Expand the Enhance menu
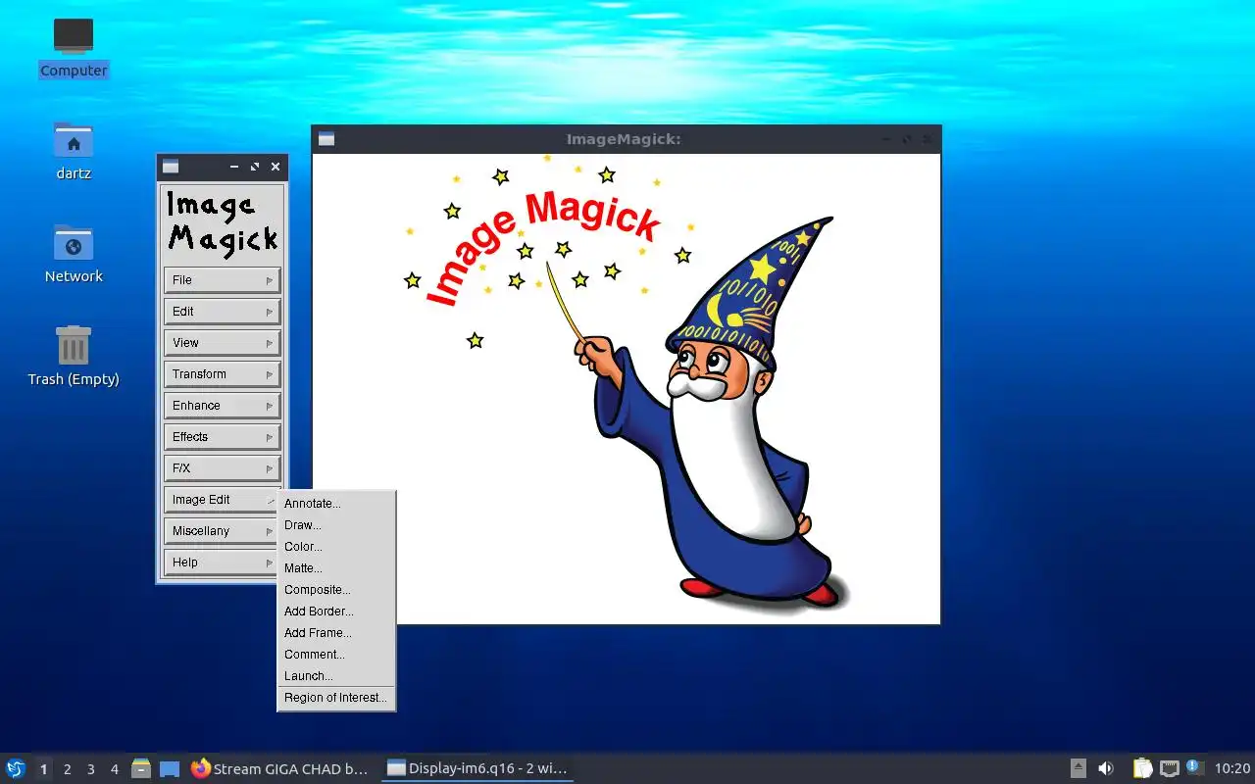This screenshot has height=784, width=1255. coord(223,406)
